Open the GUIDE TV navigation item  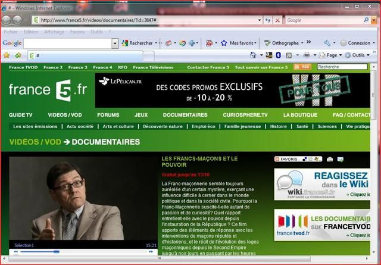coord(21,115)
